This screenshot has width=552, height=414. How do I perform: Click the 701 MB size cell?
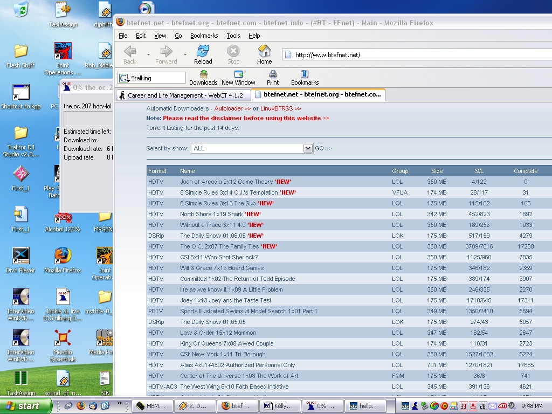pyautogui.click(x=437, y=365)
